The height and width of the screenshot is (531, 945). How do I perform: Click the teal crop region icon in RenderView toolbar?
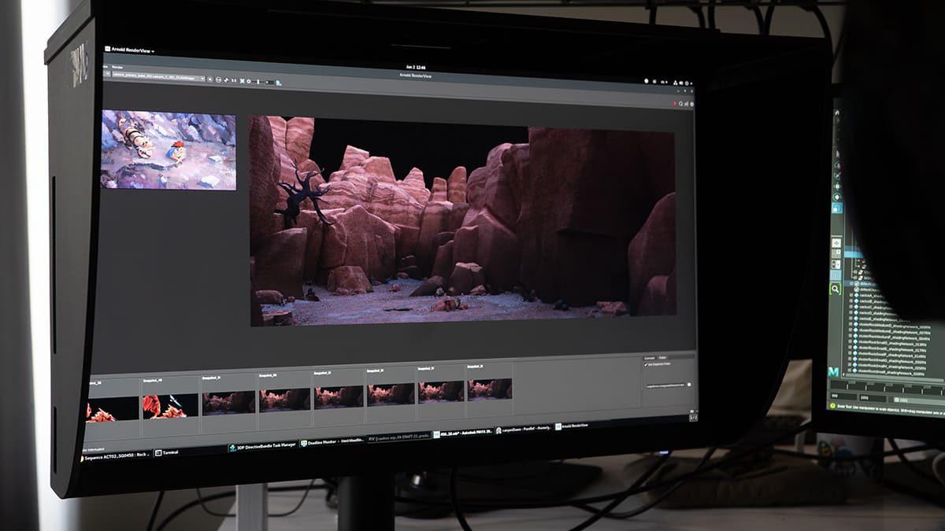click(242, 81)
